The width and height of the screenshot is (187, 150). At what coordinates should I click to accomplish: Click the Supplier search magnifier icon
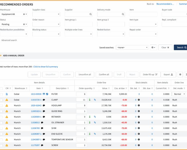pos(91,14)
